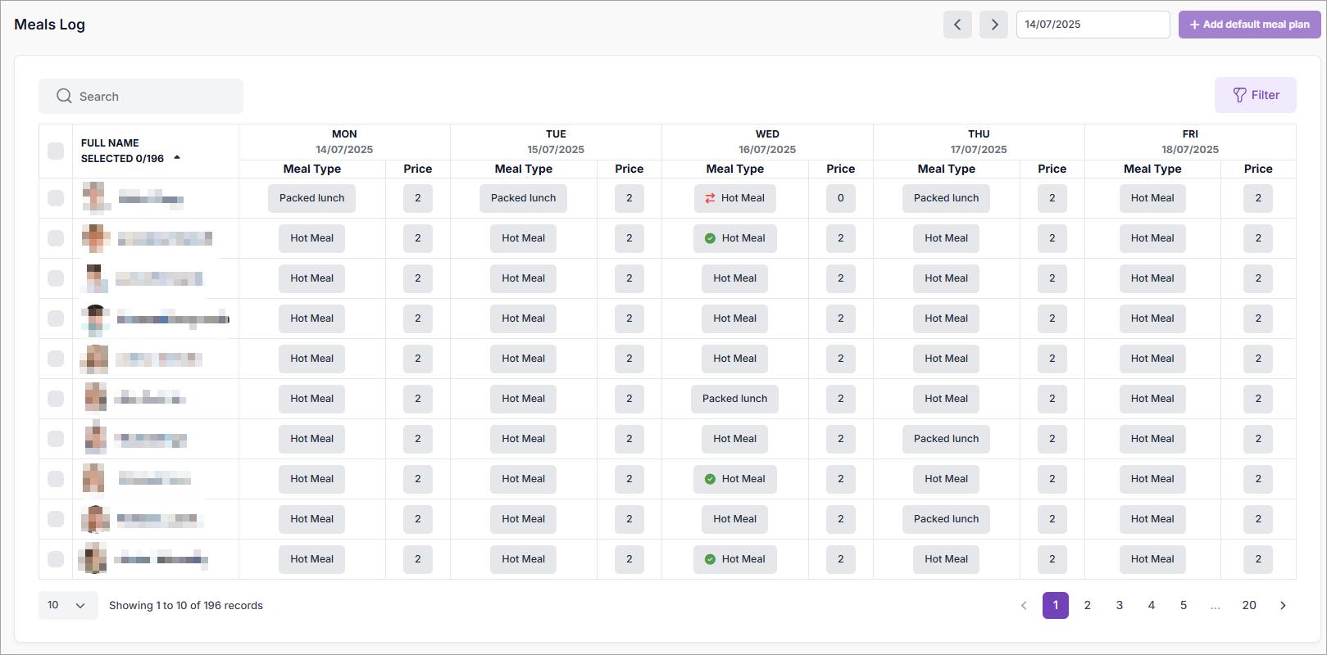Viewport: 1327px width, 655px height.
Task: Click the previous week arrow button
Action: click(957, 25)
